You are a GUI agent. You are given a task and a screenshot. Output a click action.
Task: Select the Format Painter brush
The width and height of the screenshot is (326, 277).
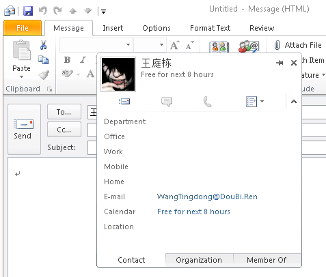tap(44, 75)
